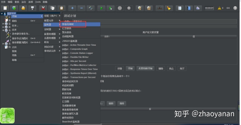Choose 选中部分保存为... context menu entry
This screenshot has height=125, width=241.
(27, 34)
